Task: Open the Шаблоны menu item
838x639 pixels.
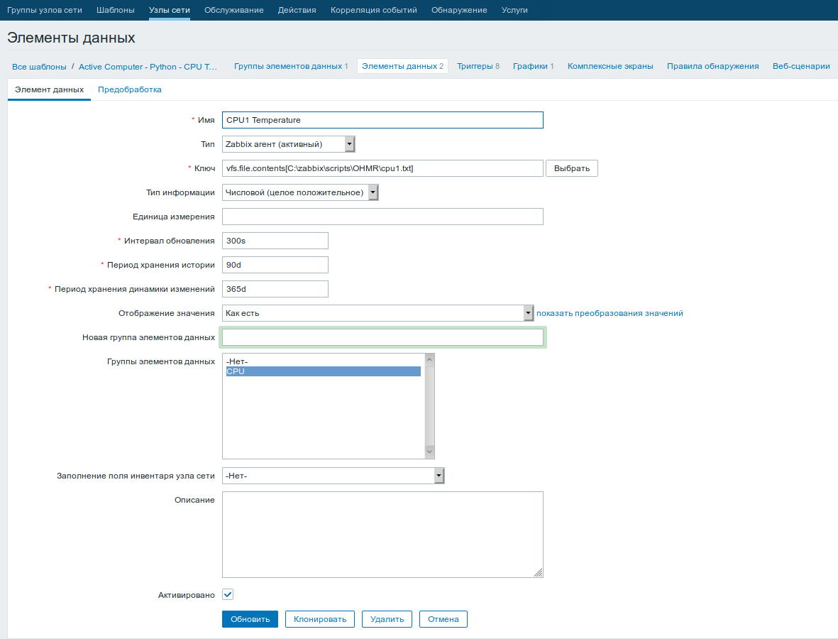Action: click(116, 10)
